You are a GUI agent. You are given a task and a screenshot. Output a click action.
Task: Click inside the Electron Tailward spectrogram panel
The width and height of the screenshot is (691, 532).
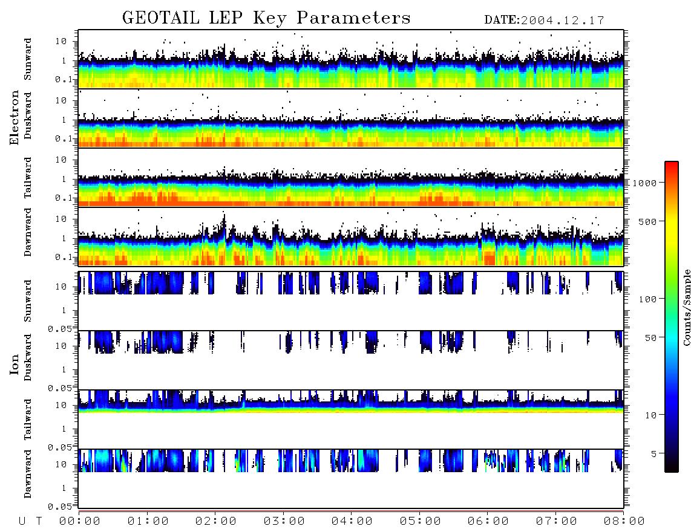click(351, 178)
